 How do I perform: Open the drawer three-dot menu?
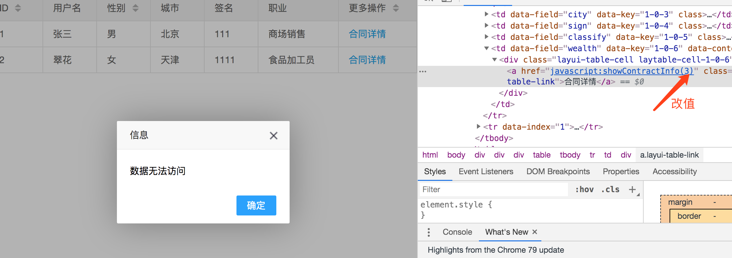tap(429, 232)
